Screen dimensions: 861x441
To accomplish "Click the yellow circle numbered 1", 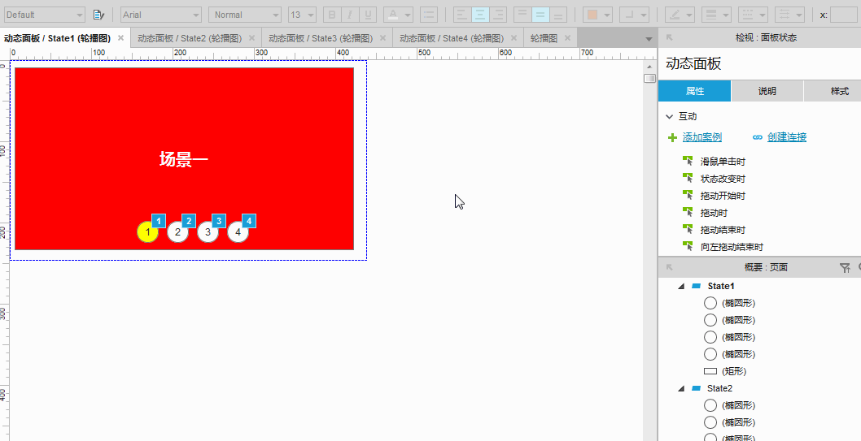I will 147,231.
